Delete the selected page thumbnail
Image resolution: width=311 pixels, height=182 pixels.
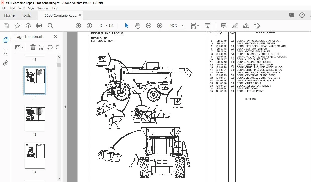[x=33, y=47]
